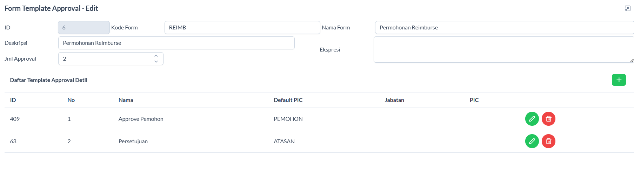Focus the Deskripsi text field
This screenshot has height=186, width=634.
click(176, 43)
